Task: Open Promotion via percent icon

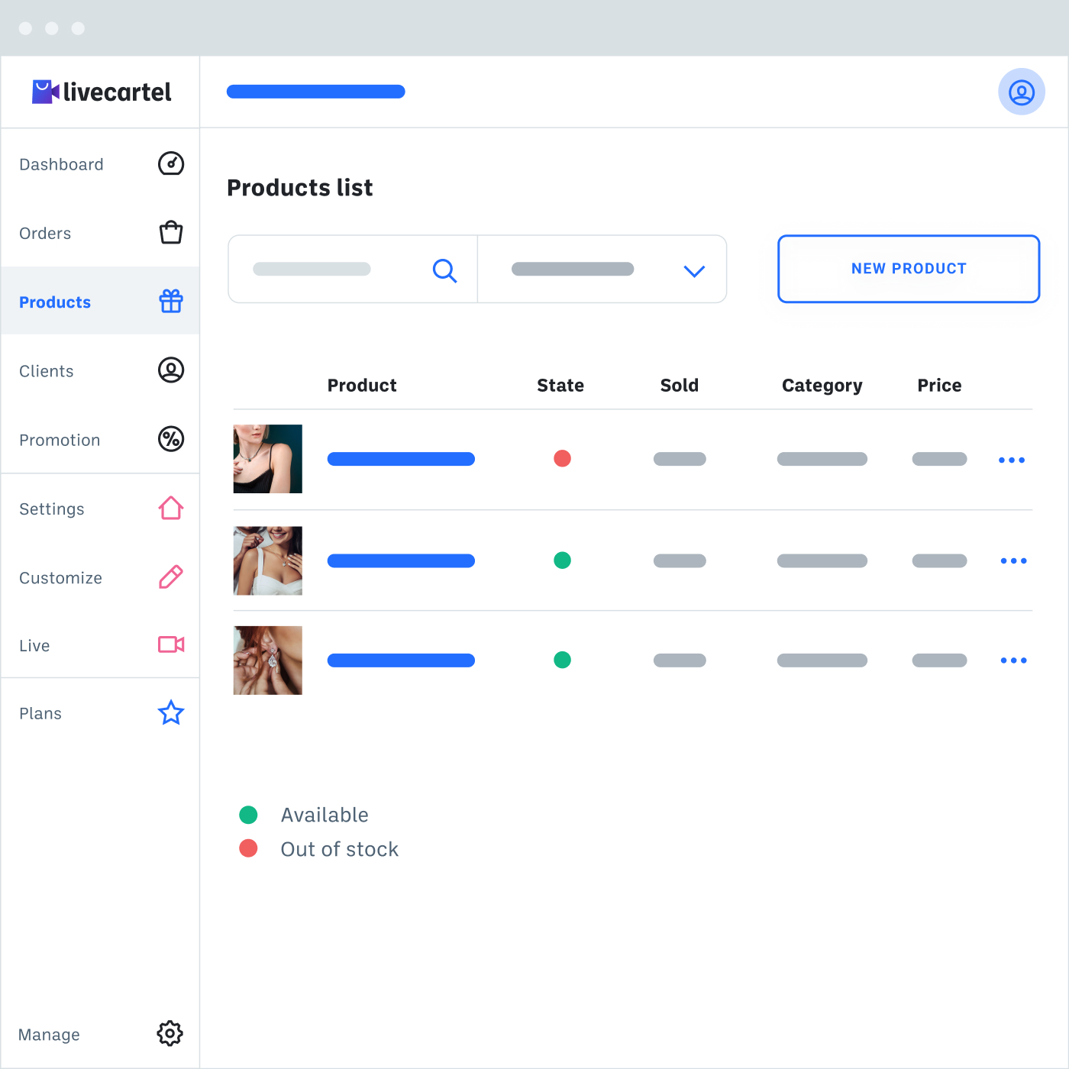Action: (170, 439)
